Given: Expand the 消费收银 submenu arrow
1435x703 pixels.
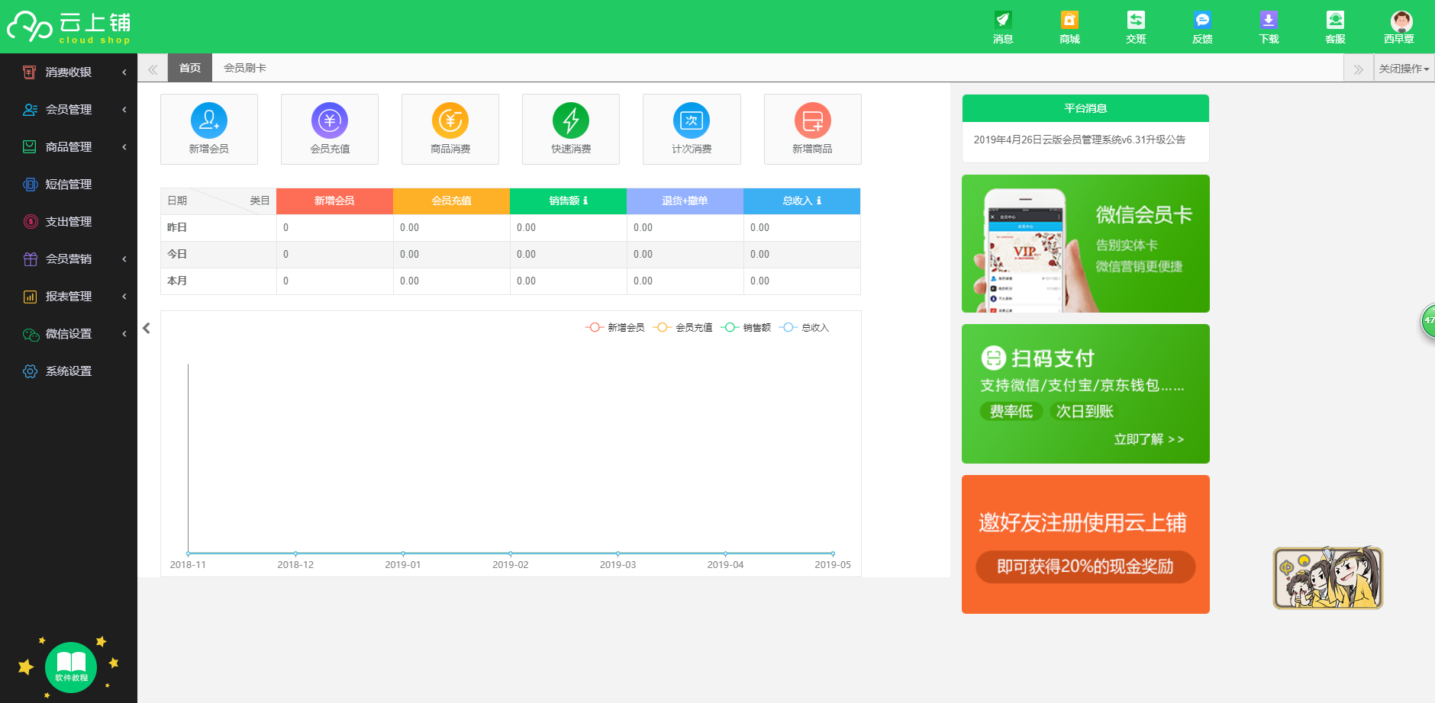Looking at the screenshot, I should [x=124, y=72].
